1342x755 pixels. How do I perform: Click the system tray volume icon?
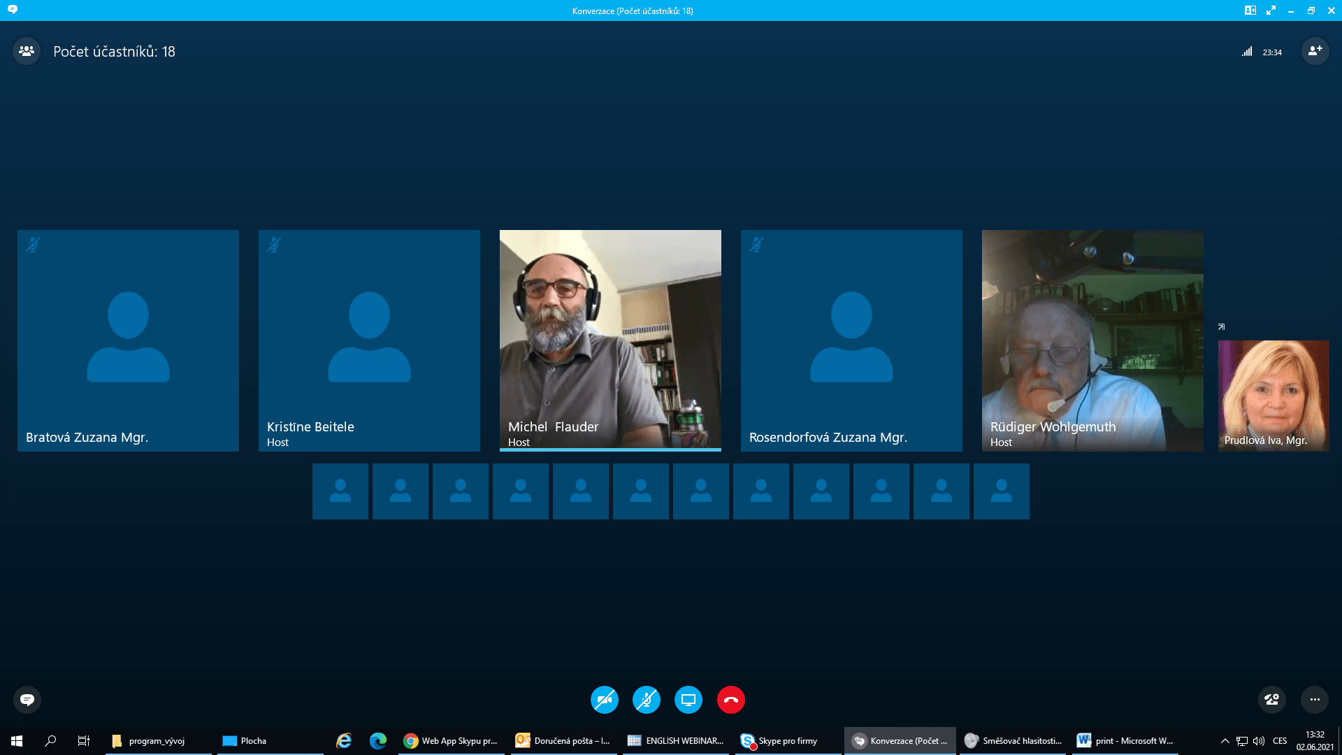1259,741
